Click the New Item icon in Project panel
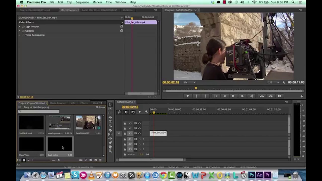 (96, 160)
